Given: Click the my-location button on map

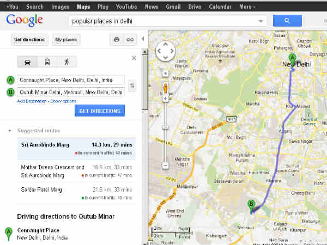Looking at the screenshot, I should point(165,73).
